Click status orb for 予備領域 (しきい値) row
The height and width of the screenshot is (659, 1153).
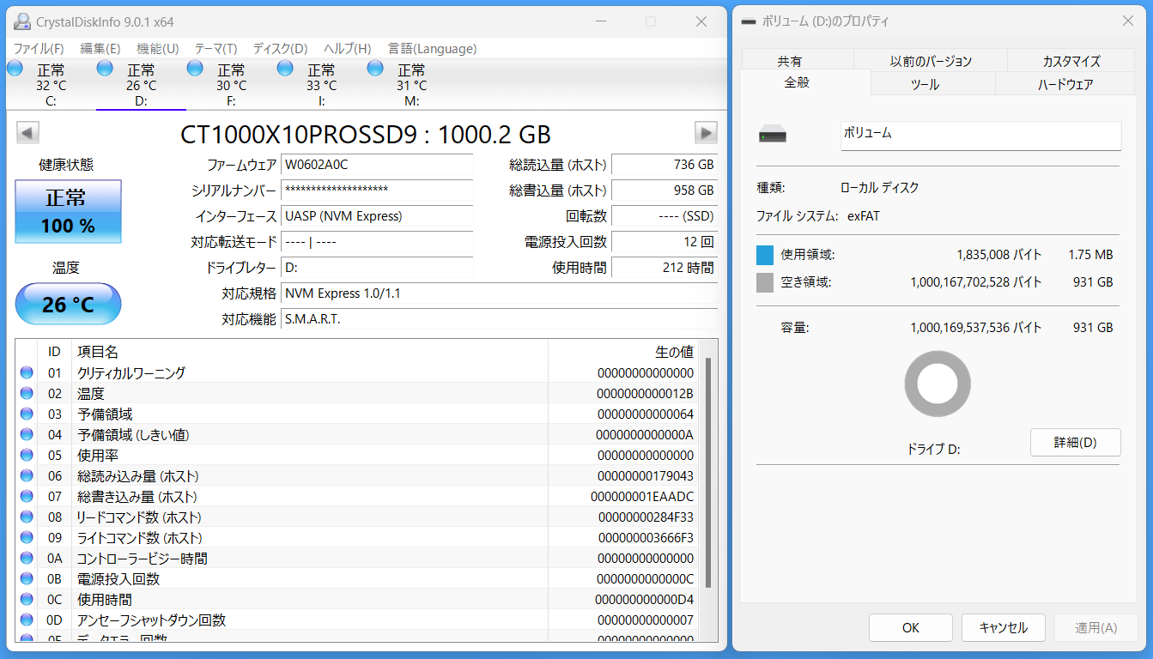27,434
